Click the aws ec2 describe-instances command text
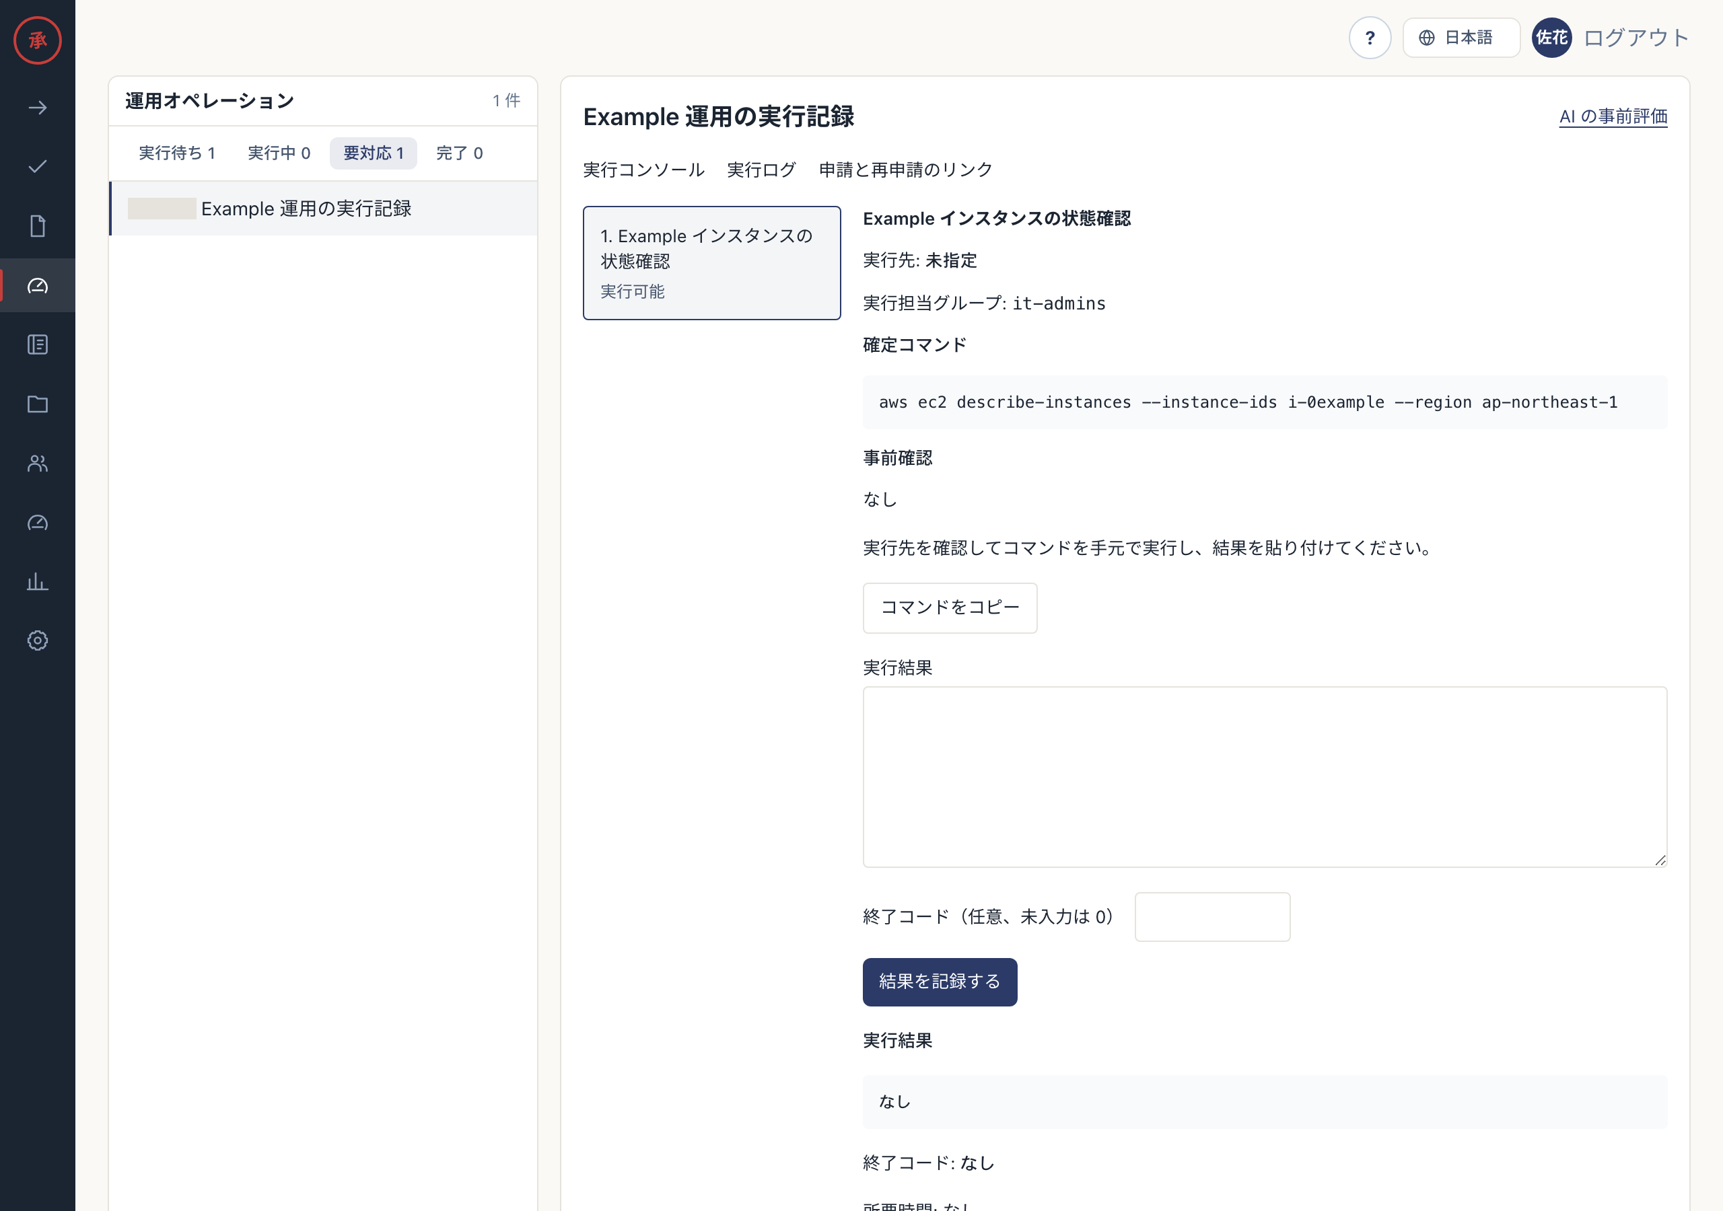 [x=1248, y=402]
